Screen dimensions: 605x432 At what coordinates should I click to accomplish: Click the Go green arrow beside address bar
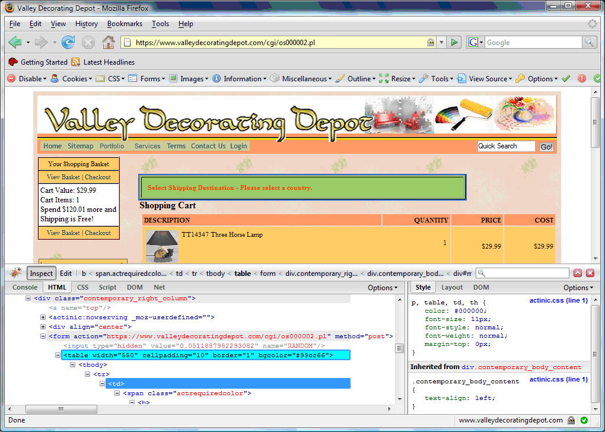click(x=454, y=42)
